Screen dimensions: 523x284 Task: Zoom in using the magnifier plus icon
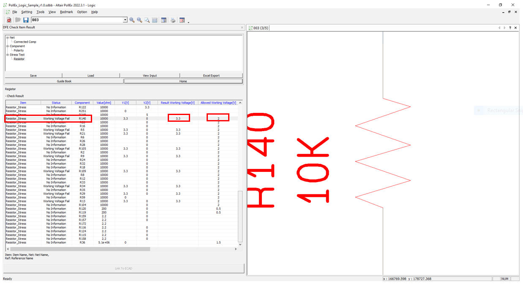tap(132, 20)
